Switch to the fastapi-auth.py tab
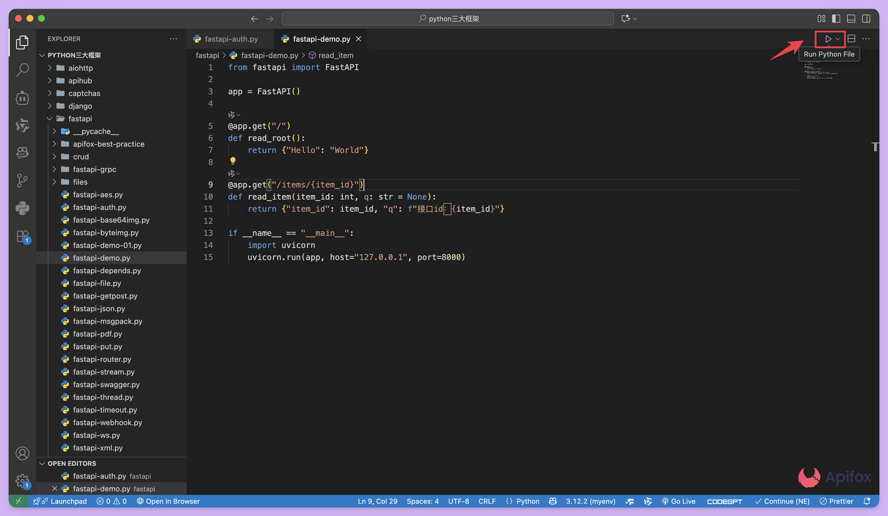The width and height of the screenshot is (888, 516). pyautogui.click(x=231, y=39)
